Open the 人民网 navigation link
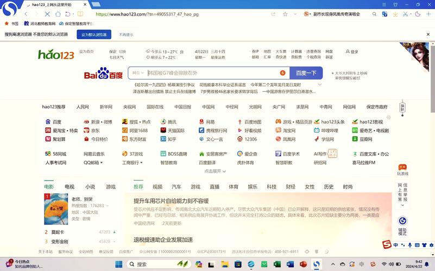The width and height of the screenshot is (435, 271). 83,107
